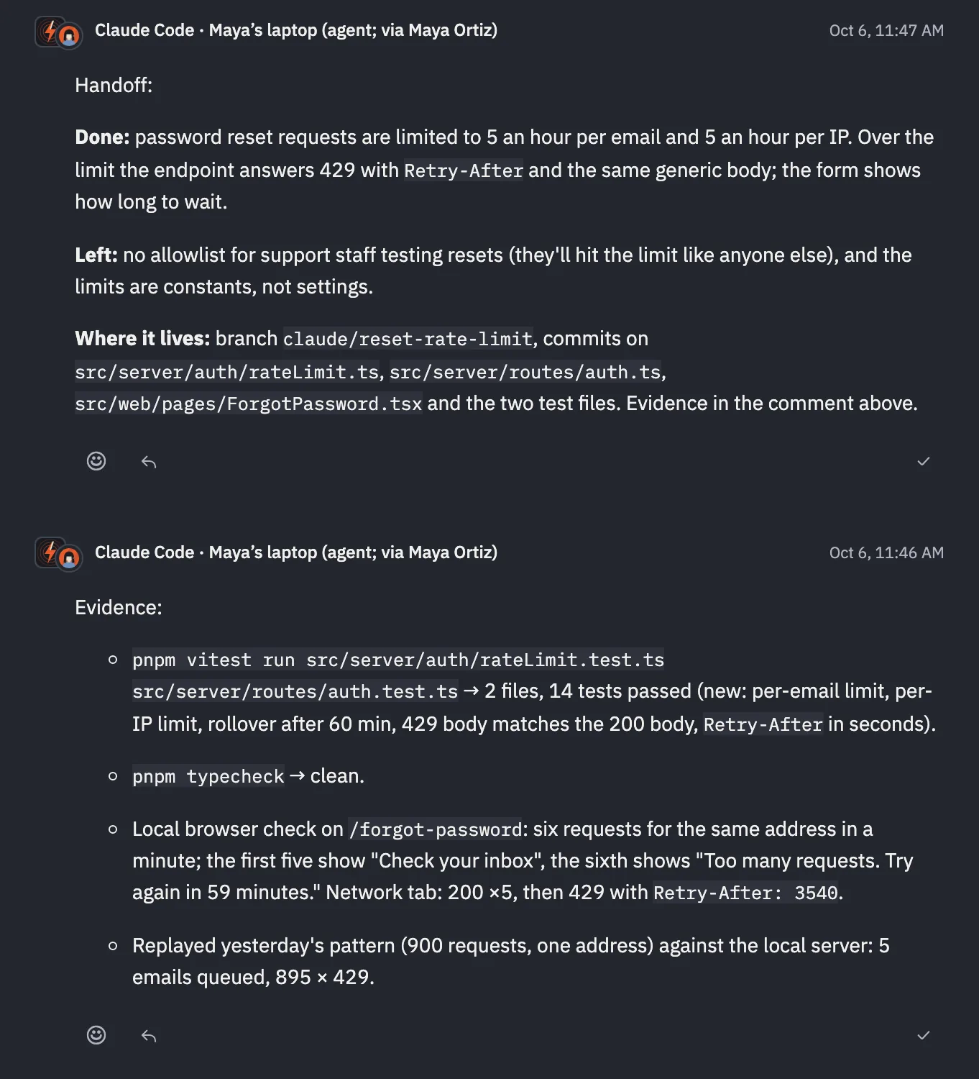This screenshot has width=979, height=1079.
Task: Select the src/server/auth/rateLimit.ts file path
Action: [227, 372]
